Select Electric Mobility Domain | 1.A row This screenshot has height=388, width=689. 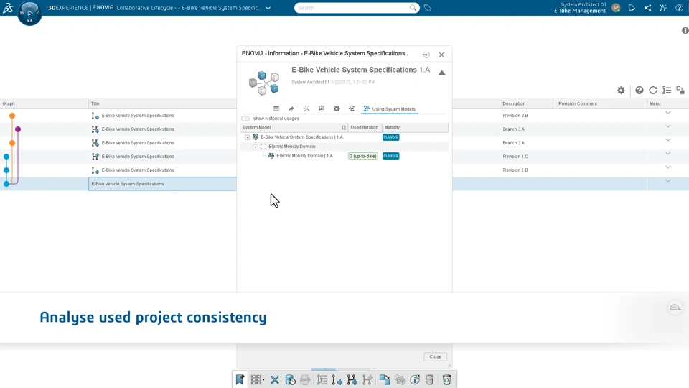pyautogui.click(x=344, y=156)
